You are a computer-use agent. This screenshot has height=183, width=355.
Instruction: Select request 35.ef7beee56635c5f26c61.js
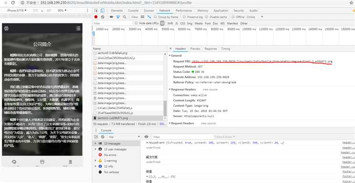[x=128, y=113]
